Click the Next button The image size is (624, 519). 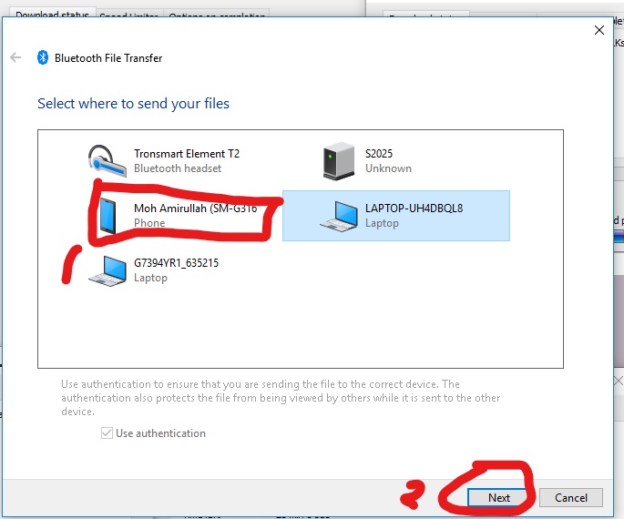(499, 497)
